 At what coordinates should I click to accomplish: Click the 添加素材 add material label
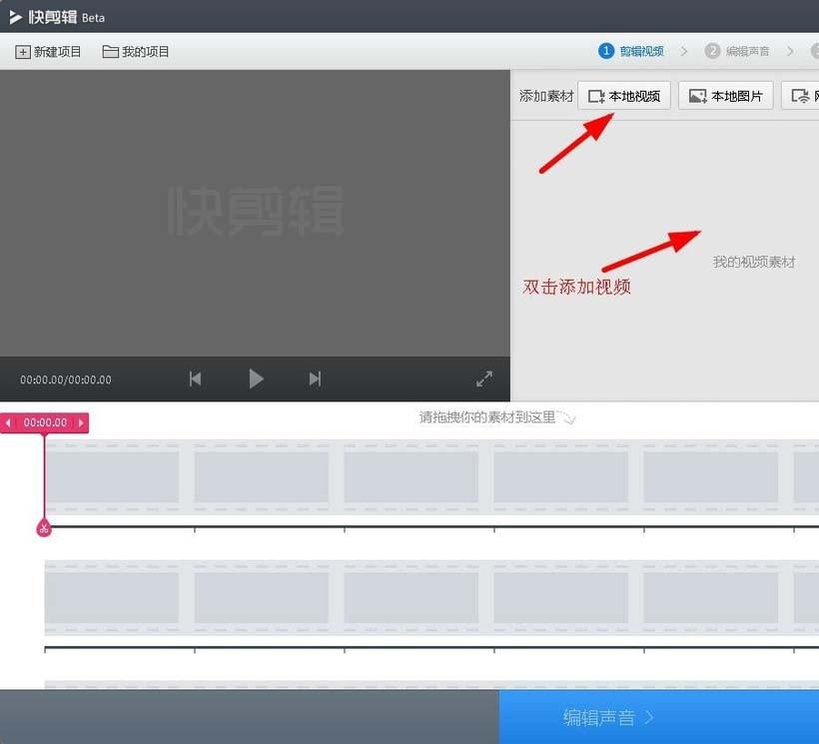coord(545,95)
